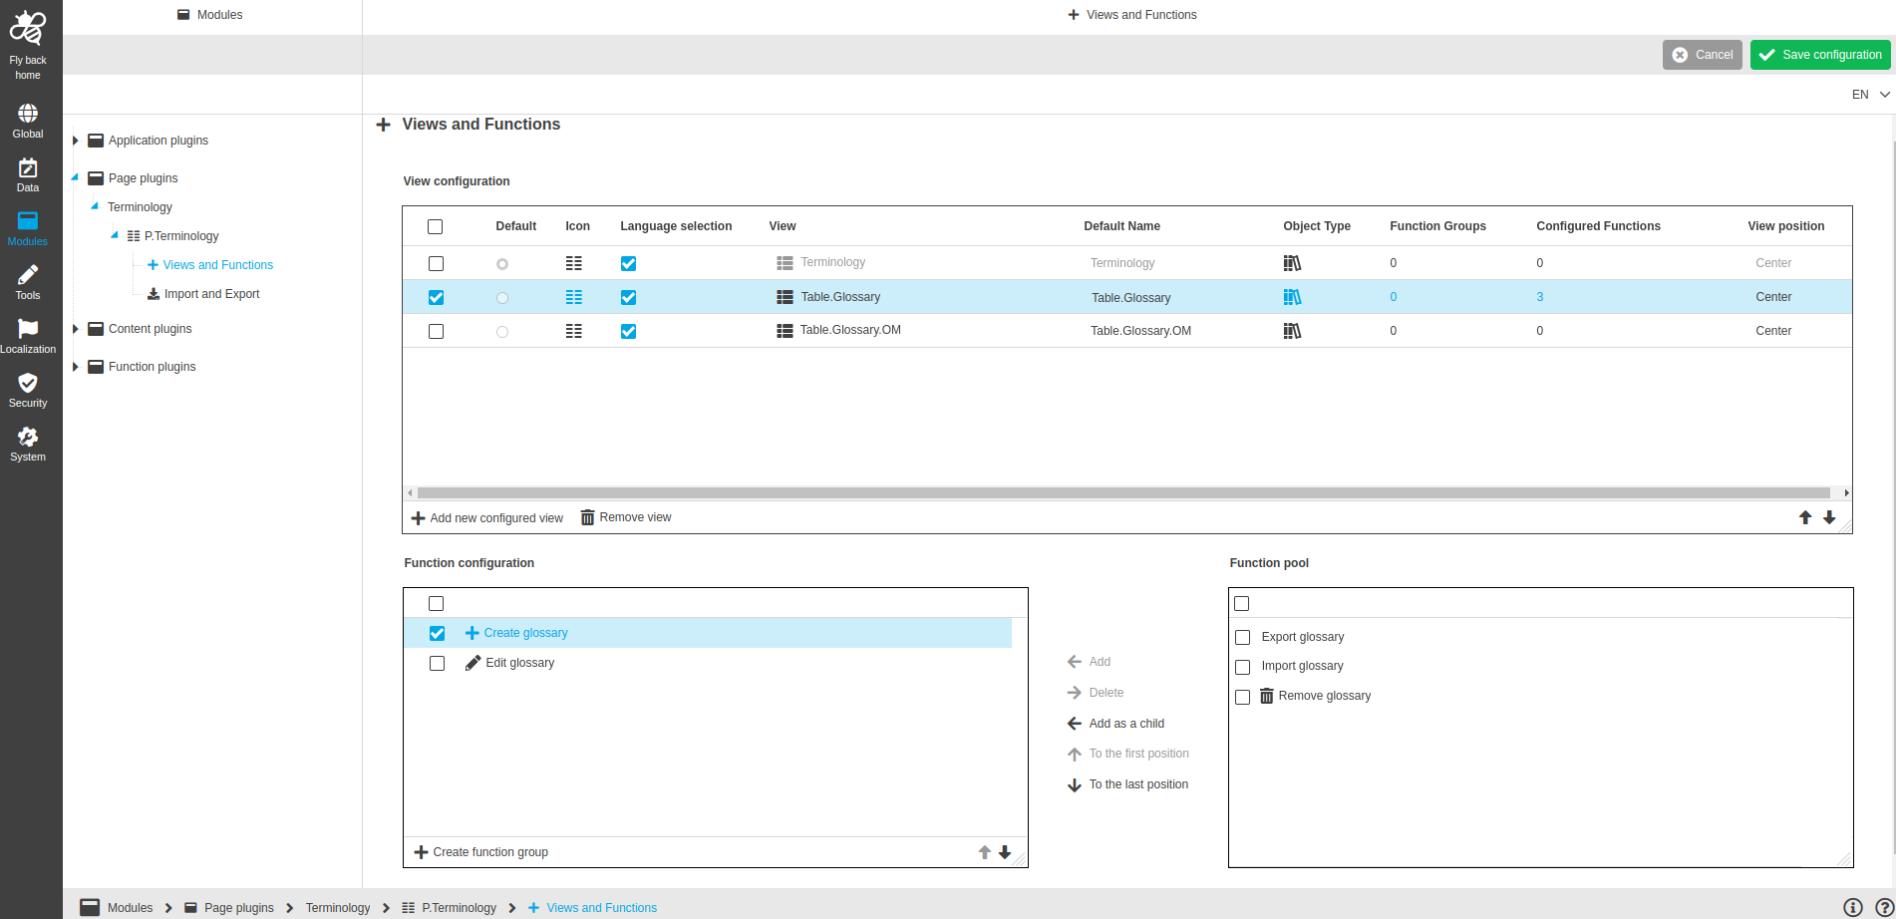Click Views and Functions in top bar
This screenshot has width=1896, height=919.
(1132, 14)
